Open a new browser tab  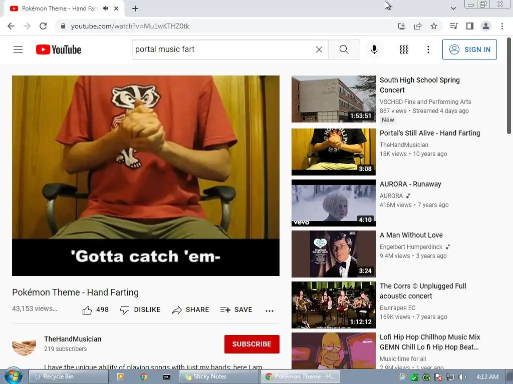[135, 8]
